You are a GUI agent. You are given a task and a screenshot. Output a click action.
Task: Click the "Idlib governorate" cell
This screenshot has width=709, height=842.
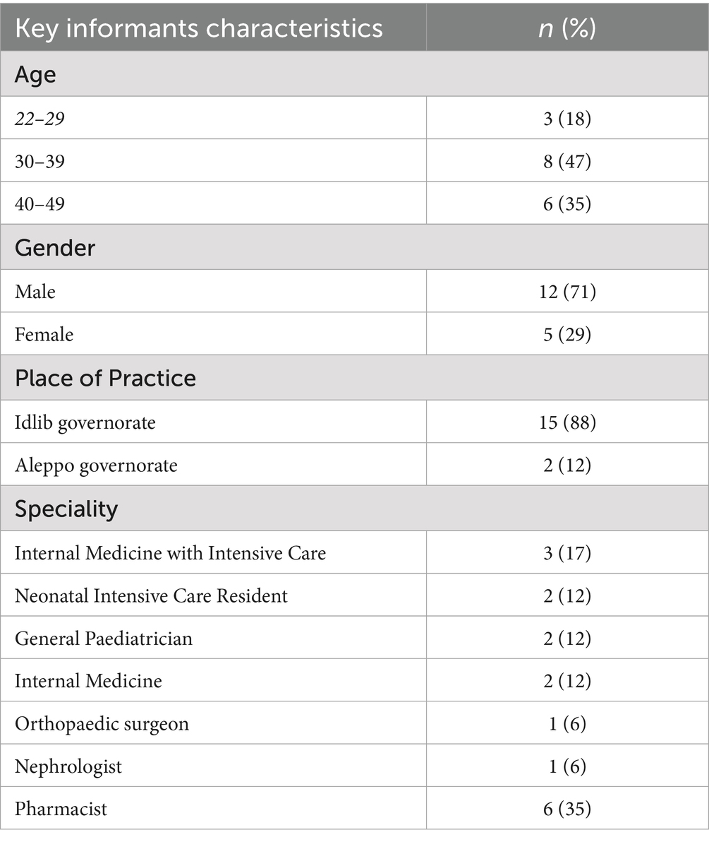(85, 422)
